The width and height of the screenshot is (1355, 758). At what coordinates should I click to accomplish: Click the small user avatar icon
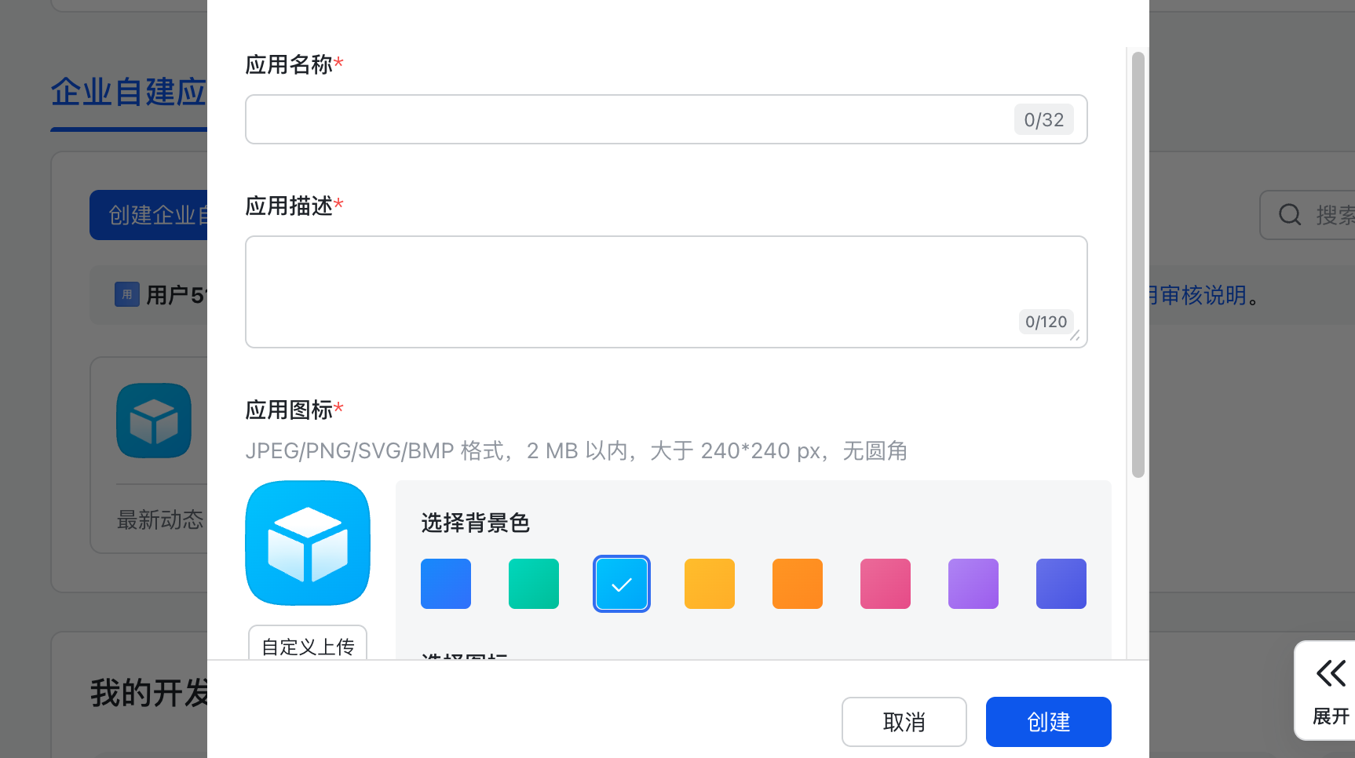coord(127,294)
